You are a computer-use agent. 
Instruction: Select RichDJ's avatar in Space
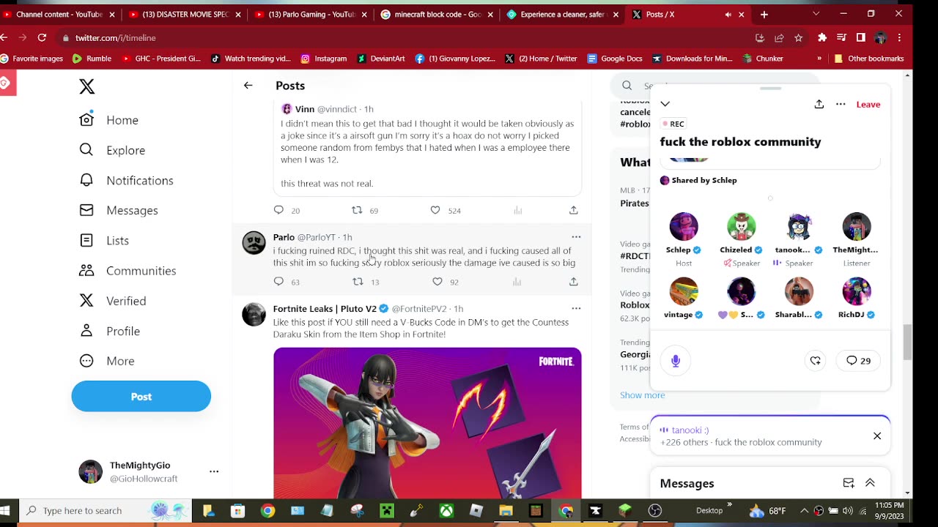[857, 291]
